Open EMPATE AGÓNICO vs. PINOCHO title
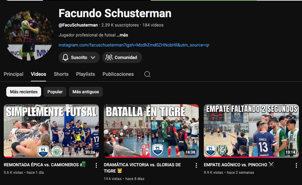302x185 pixels. point(239,165)
